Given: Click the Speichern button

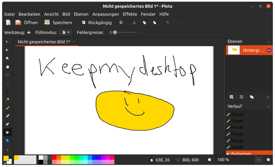Looking at the screenshot, I should [58, 23].
